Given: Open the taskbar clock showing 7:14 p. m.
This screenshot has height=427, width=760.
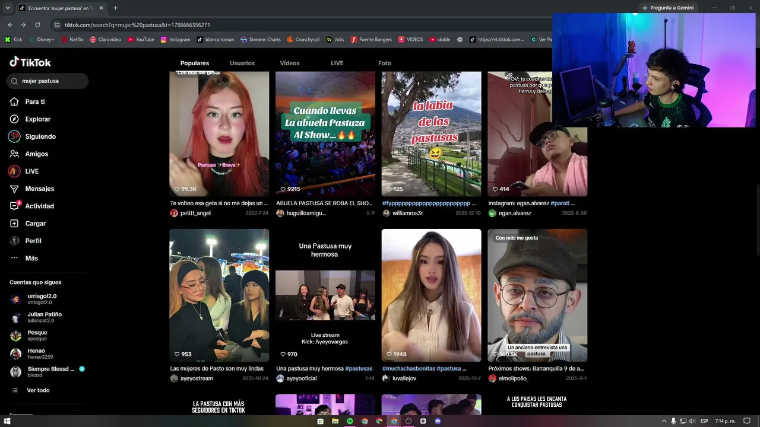Looking at the screenshot, I should (724, 421).
